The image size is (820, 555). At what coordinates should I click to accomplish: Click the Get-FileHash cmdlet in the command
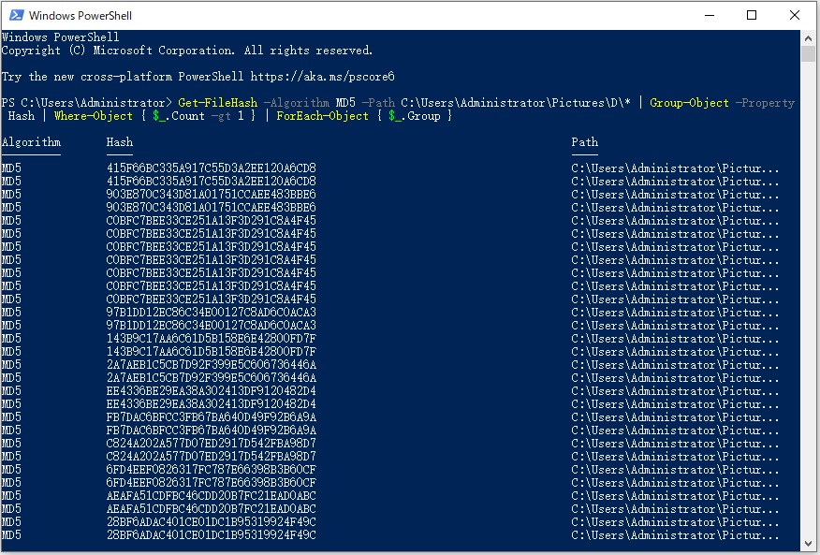click(217, 103)
